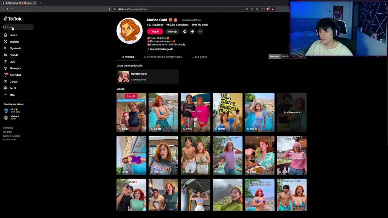Click the Mensaje button
388x218 pixels.
click(172, 31)
